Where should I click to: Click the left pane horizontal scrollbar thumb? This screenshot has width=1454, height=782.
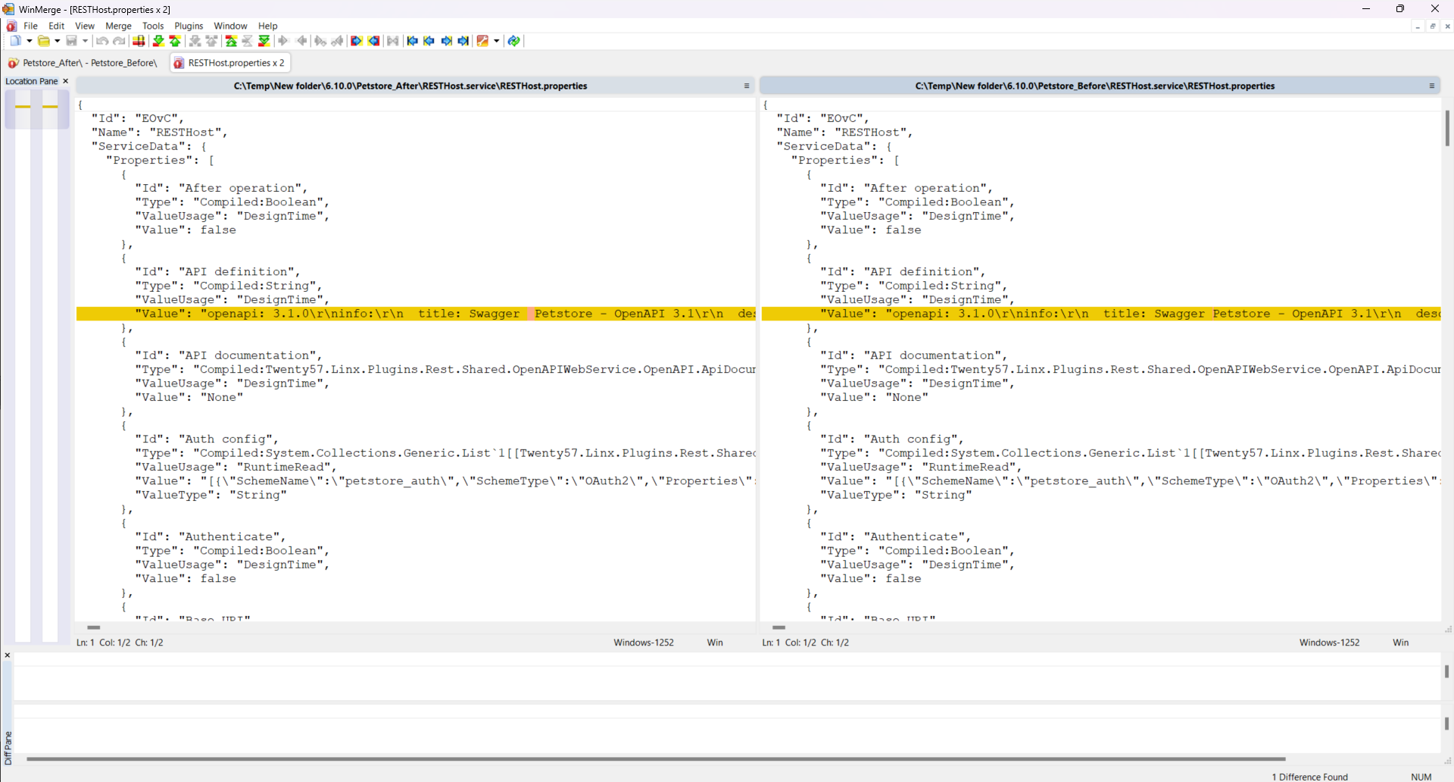pos(94,627)
